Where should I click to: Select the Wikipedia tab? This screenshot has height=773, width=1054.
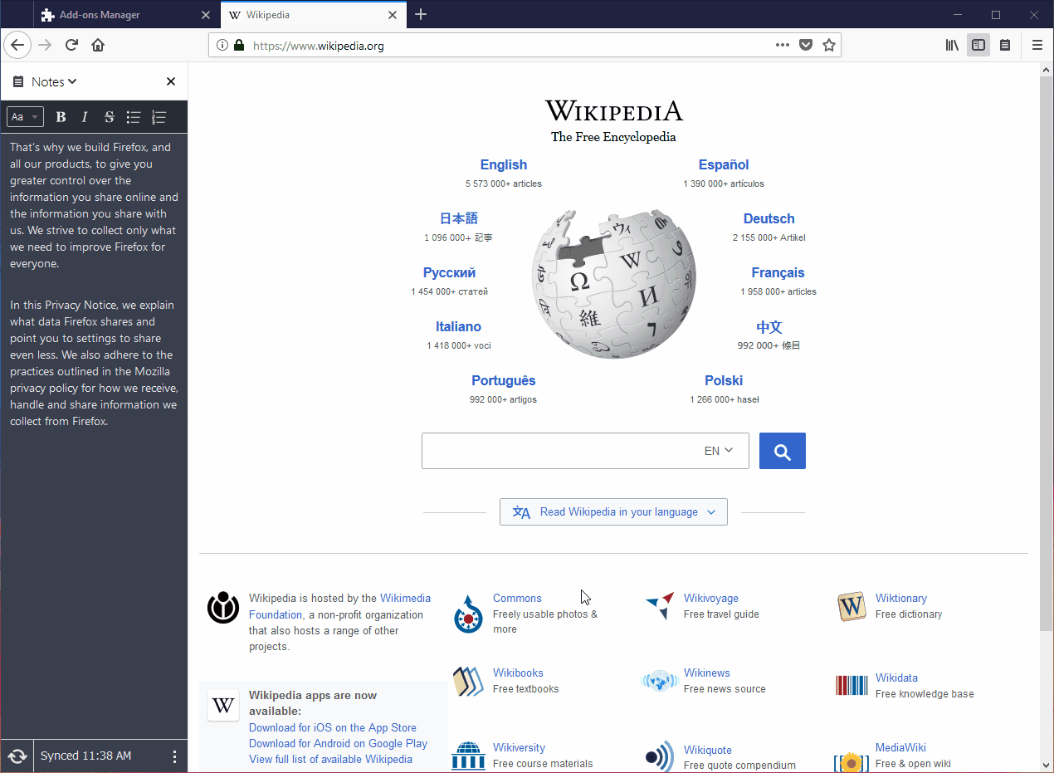(314, 15)
